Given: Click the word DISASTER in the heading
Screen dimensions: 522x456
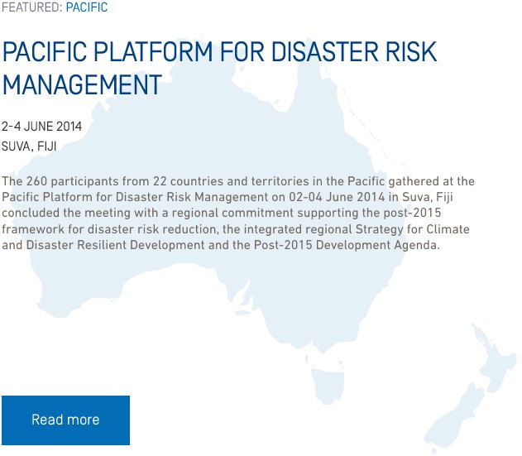Looking at the screenshot, I should [324, 52].
